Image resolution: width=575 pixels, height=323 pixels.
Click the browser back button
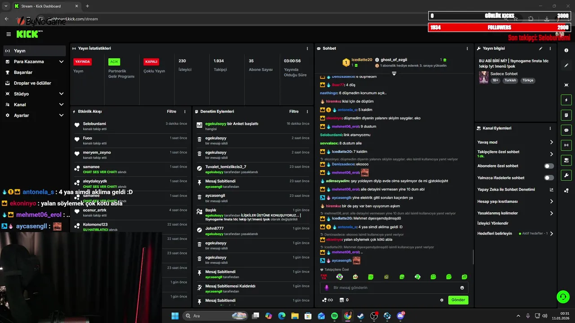pyautogui.click(x=6, y=19)
